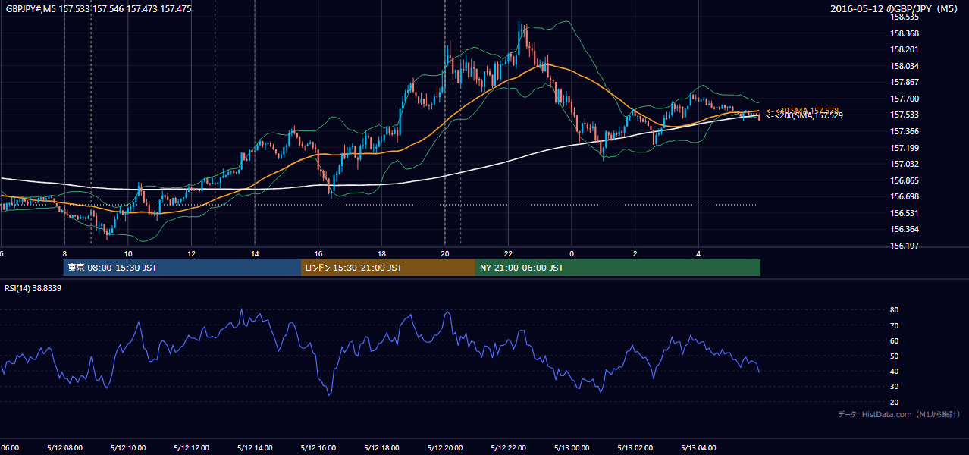This screenshot has width=969, height=455.
Task: Select the ロンドン 15:30-21:00 JST session bar
Action: pyautogui.click(x=388, y=268)
